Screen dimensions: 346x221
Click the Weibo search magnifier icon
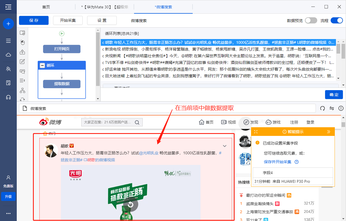click(137, 122)
